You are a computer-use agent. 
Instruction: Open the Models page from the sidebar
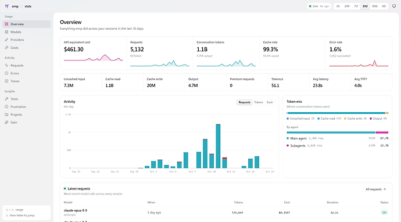(x=27, y=32)
